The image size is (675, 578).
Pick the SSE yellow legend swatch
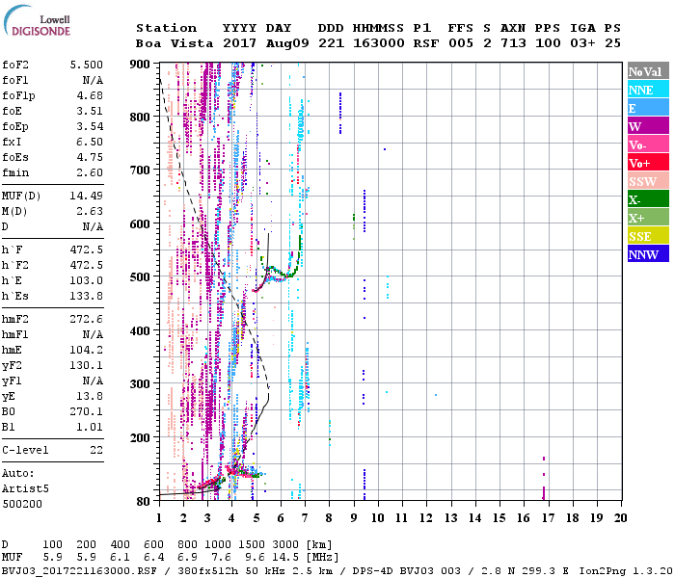point(644,236)
